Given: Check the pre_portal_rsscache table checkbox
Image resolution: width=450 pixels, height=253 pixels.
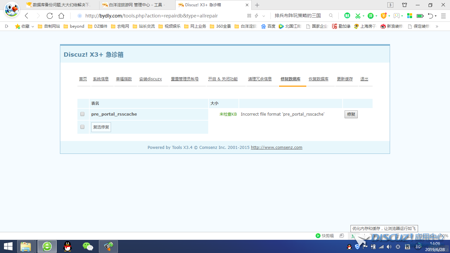Looking at the screenshot, I should tap(82, 114).
